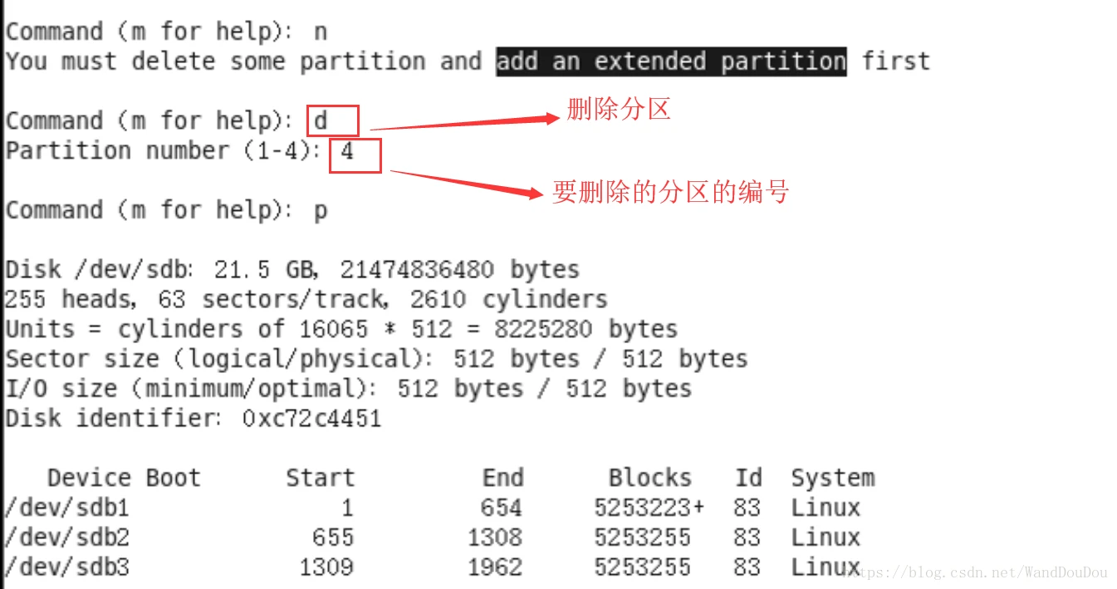The image size is (1117, 589).
Task: Click the red annotation '要删除的分区的编号'
Action: point(669,193)
